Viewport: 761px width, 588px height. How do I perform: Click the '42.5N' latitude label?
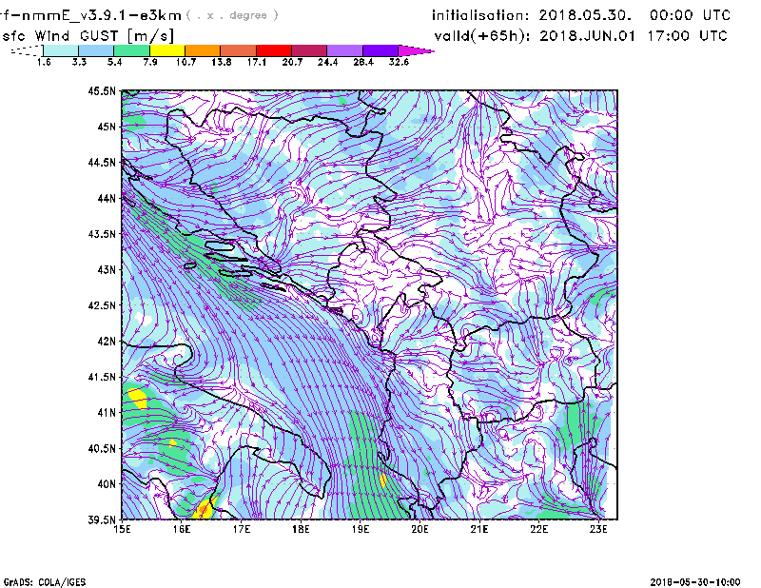[x=102, y=305]
